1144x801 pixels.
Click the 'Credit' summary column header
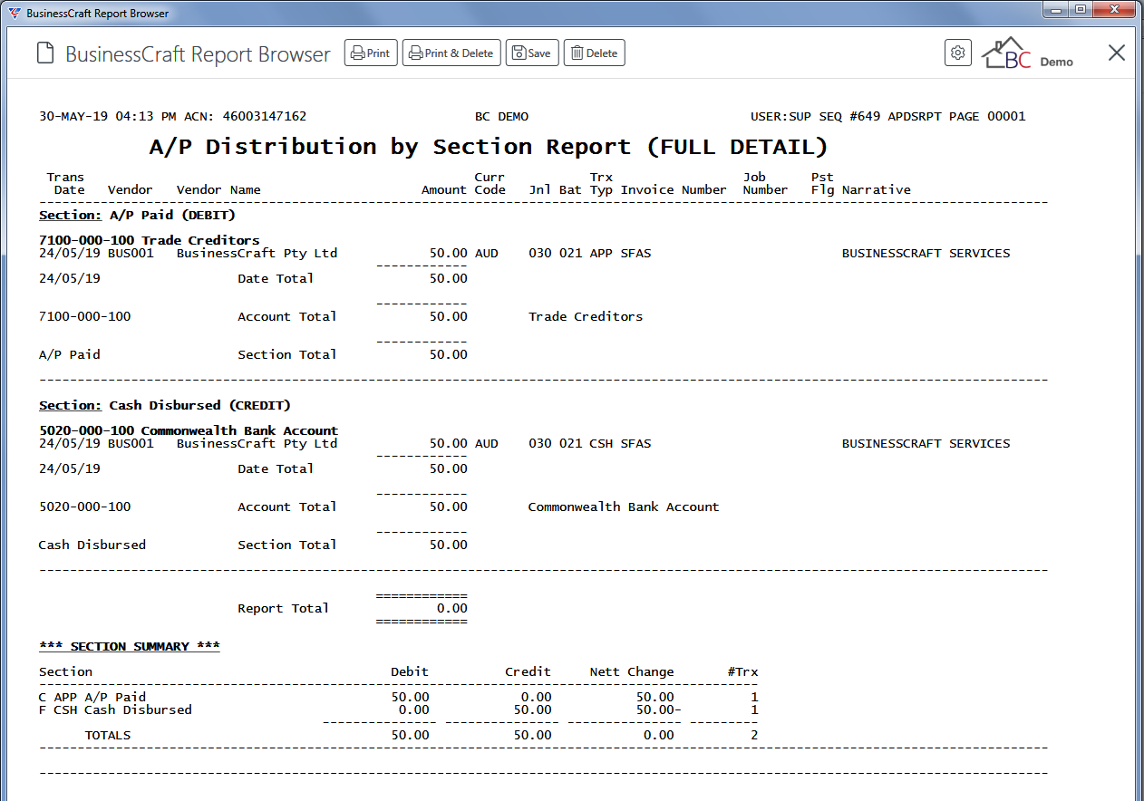[528, 672]
